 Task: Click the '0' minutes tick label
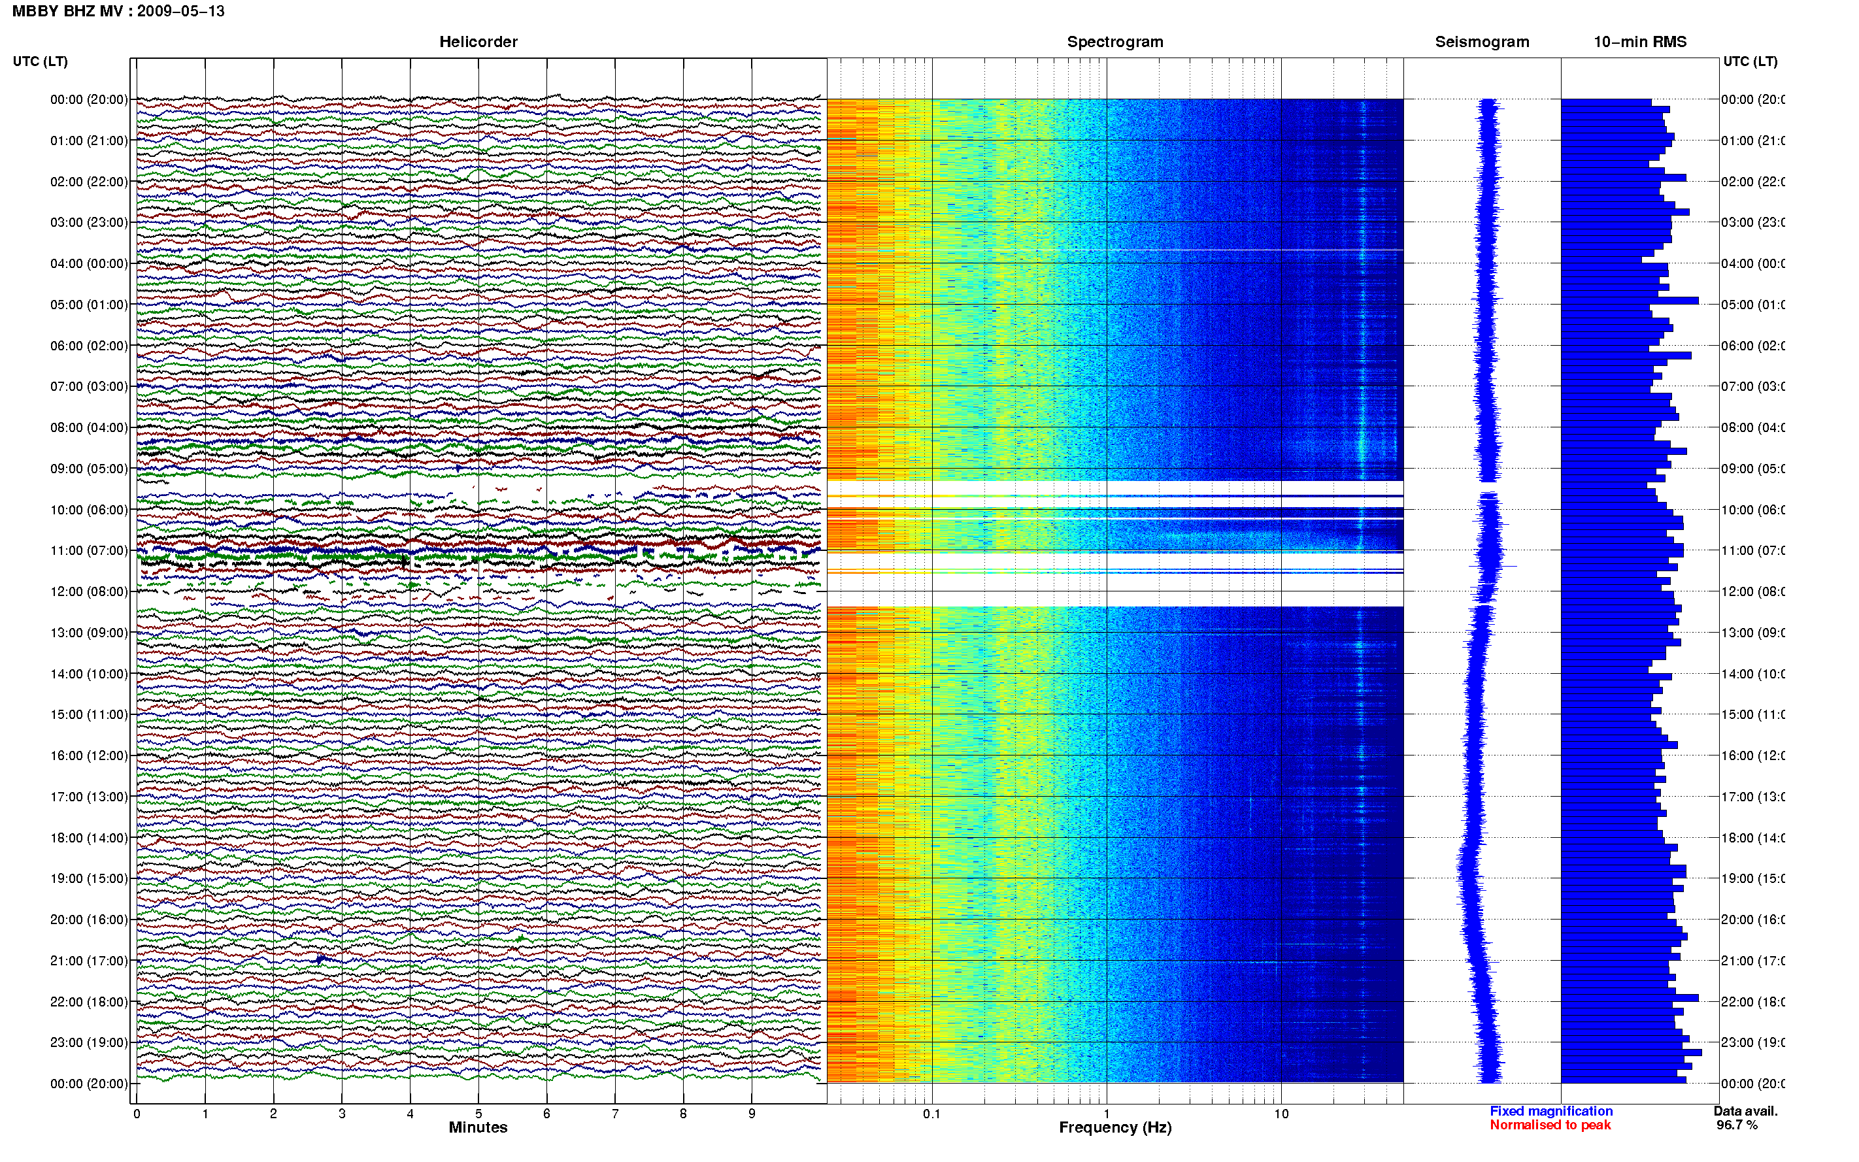[x=137, y=1114]
